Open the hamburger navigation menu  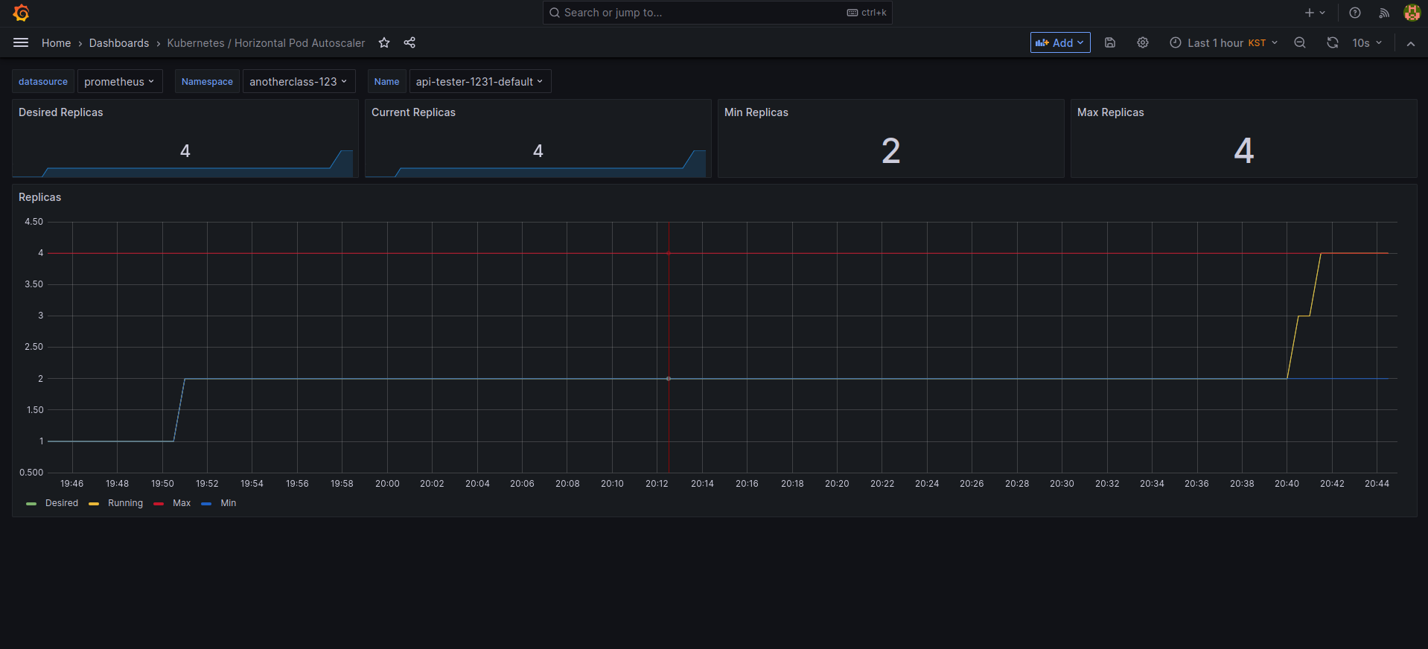[21, 42]
